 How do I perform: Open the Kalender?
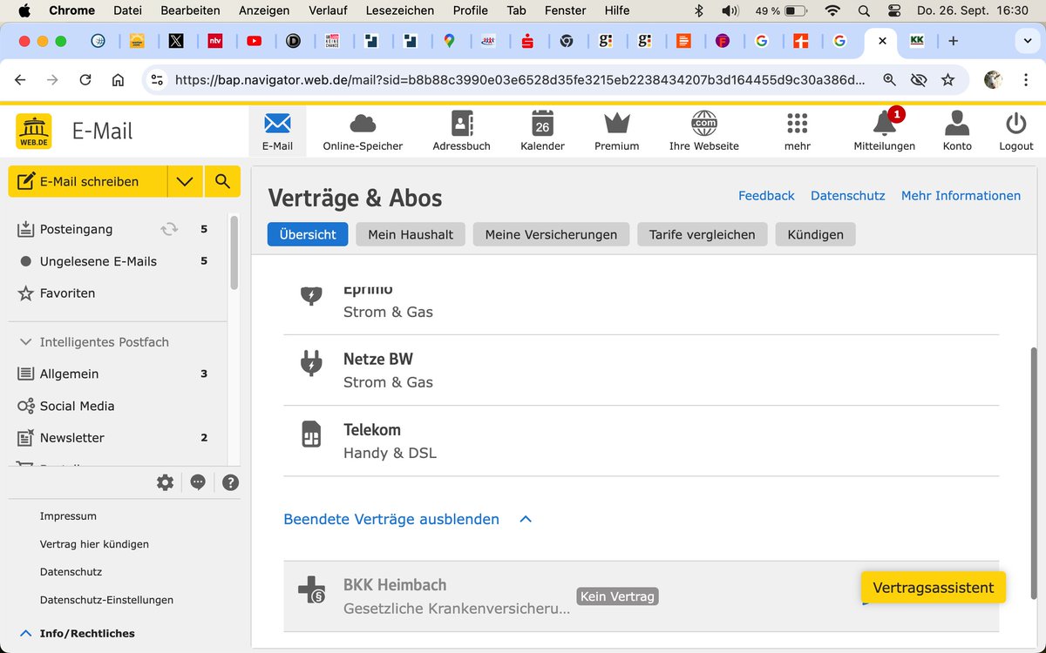(x=542, y=131)
